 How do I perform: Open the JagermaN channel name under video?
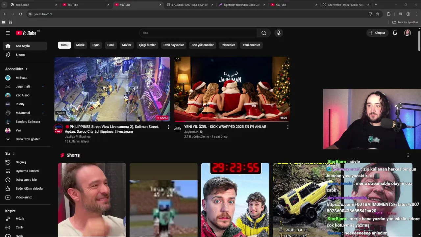tap(191, 132)
